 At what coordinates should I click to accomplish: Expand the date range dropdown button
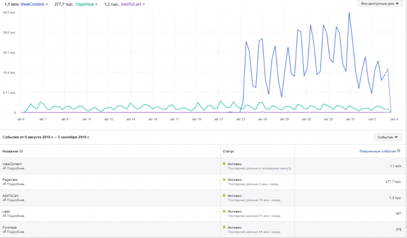(x=380, y=4)
